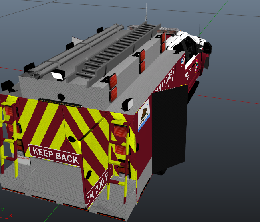Select the white scene light beside pike poles
This screenshot has width=260, height=222.
(58, 75)
